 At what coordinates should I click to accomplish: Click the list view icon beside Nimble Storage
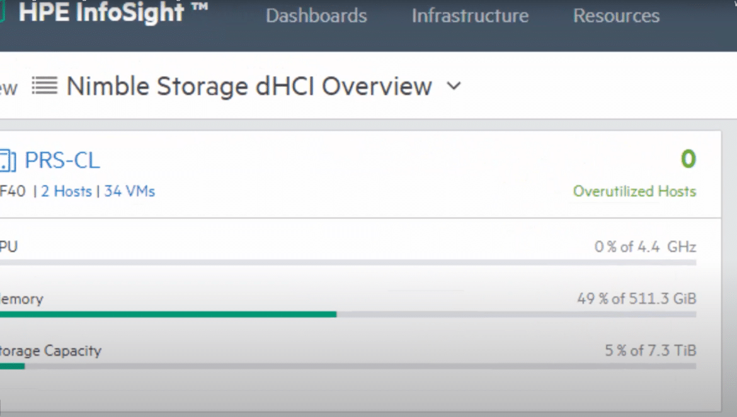pyautogui.click(x=45, y=86)
